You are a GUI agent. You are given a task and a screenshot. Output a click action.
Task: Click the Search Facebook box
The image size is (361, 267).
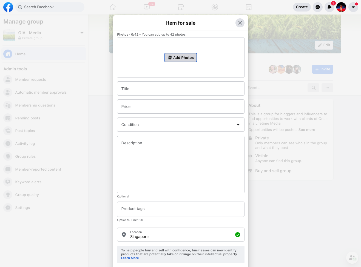click(x=50, y=7)
